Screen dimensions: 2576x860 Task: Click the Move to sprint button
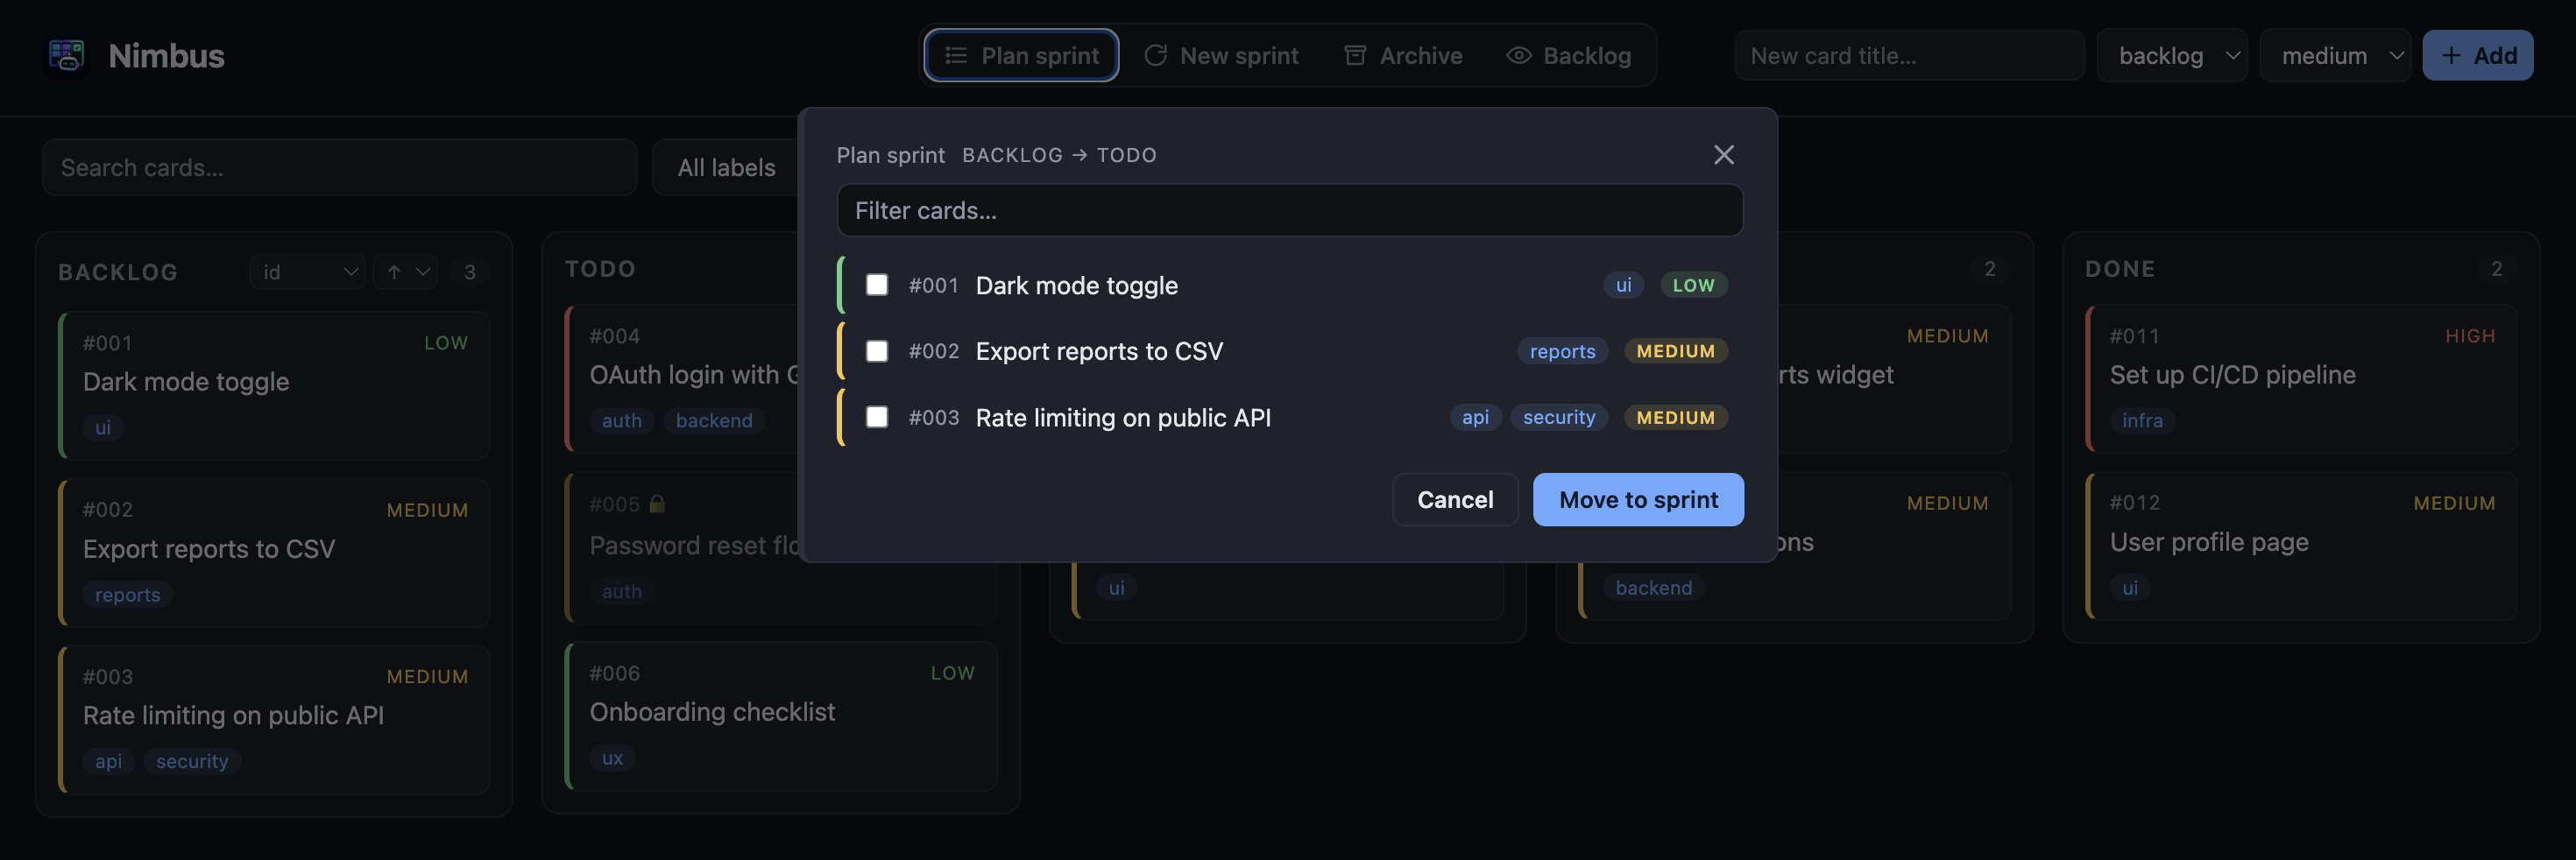click(1638, 499)
